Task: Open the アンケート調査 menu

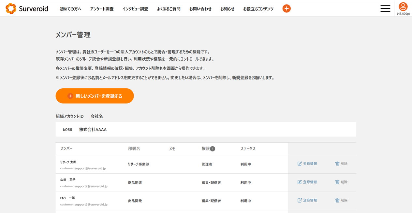Action: [x=102, y=9]
